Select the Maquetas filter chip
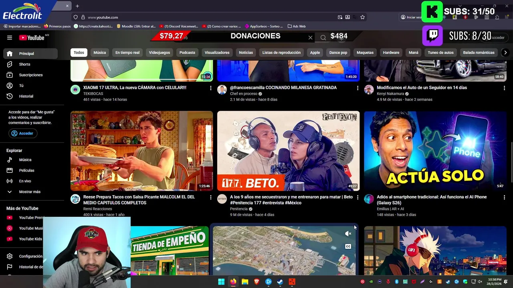 365,52
